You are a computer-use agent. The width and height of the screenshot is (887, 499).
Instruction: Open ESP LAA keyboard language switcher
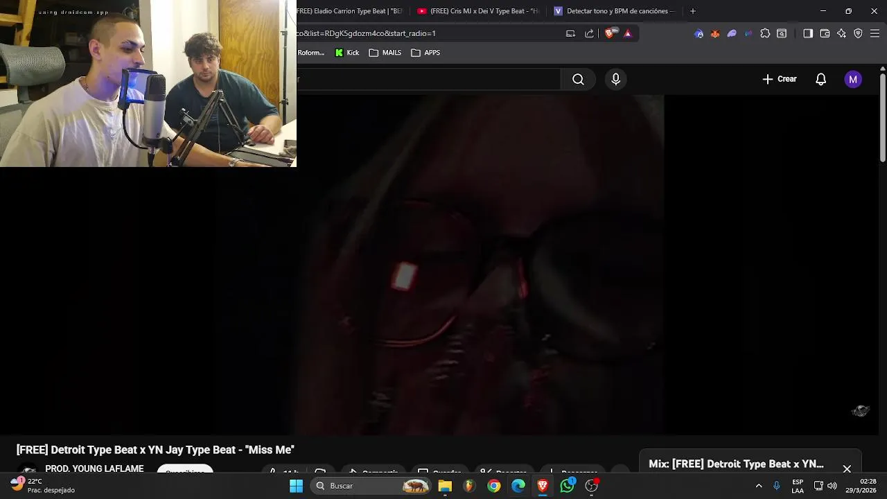[x=798, y=486]
